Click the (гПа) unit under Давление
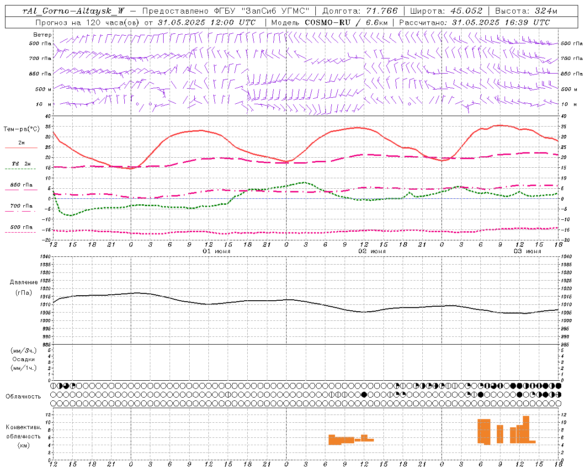The image size is (585, 468). [24, 293]
